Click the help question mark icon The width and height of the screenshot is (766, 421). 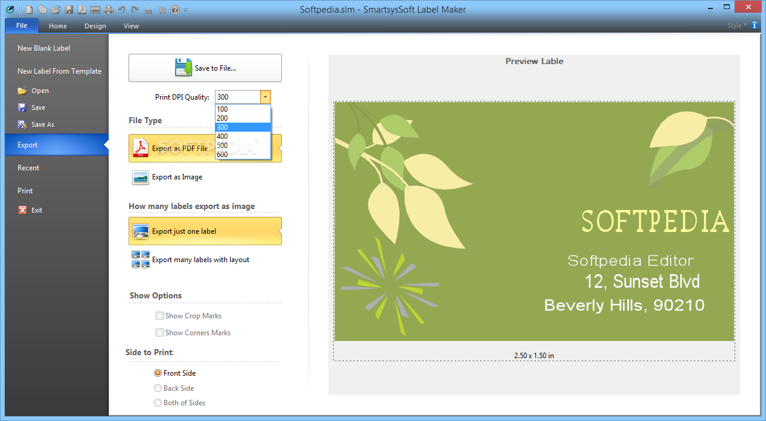click(x=175, y=10)
